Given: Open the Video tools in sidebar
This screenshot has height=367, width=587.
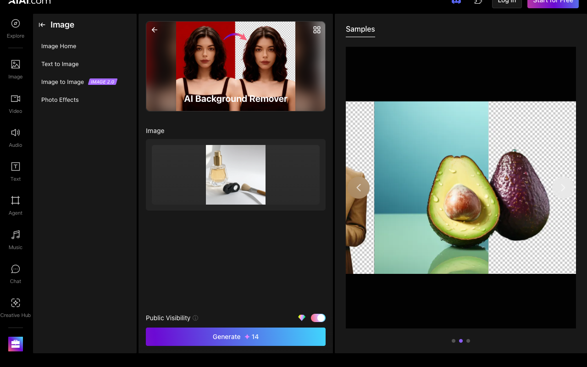Looking at the screenshot, I should coord(16,103).
